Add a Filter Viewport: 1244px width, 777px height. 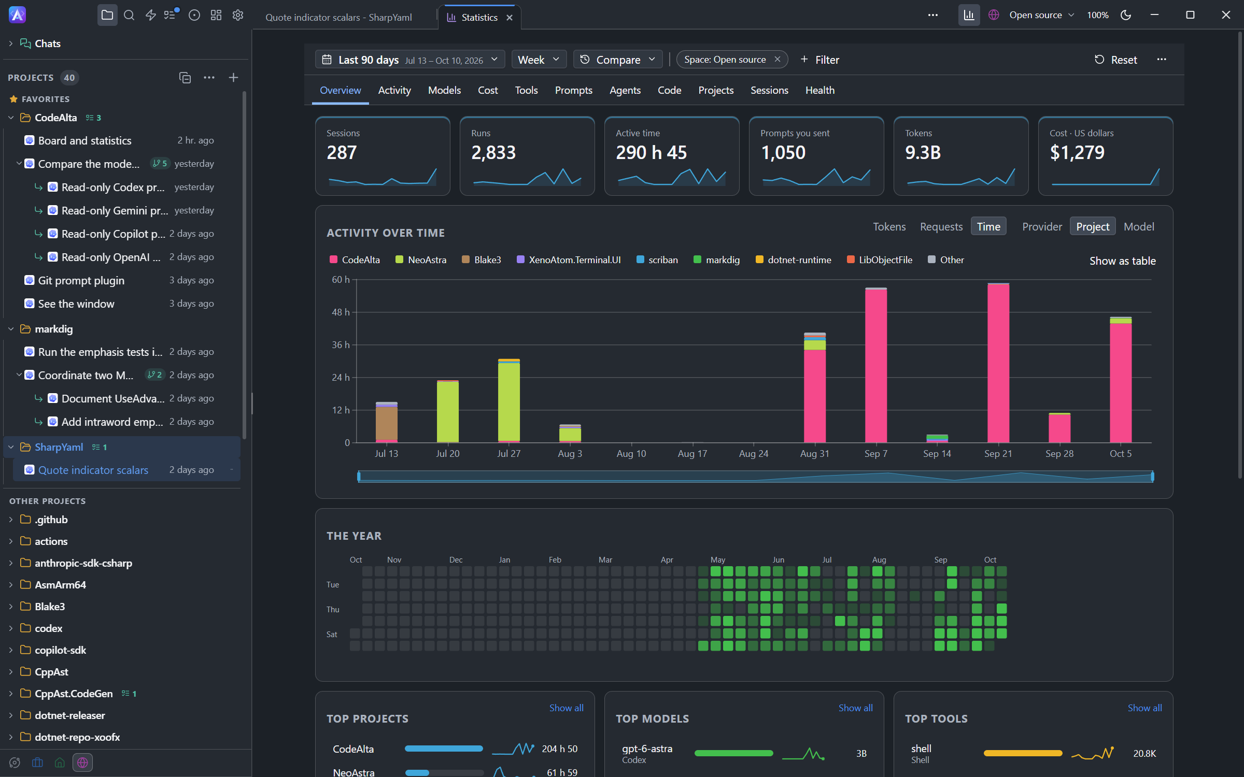[819, 60]
